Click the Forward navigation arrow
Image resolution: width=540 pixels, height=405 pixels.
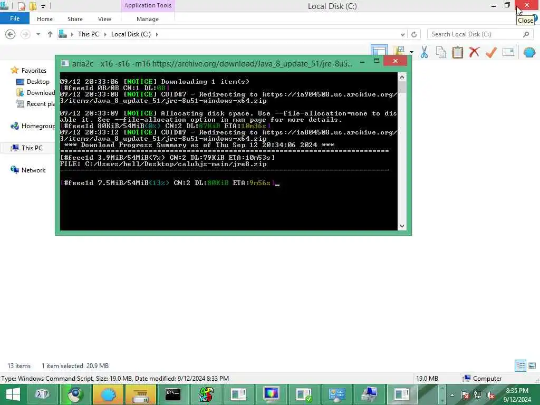pos(25,34)
